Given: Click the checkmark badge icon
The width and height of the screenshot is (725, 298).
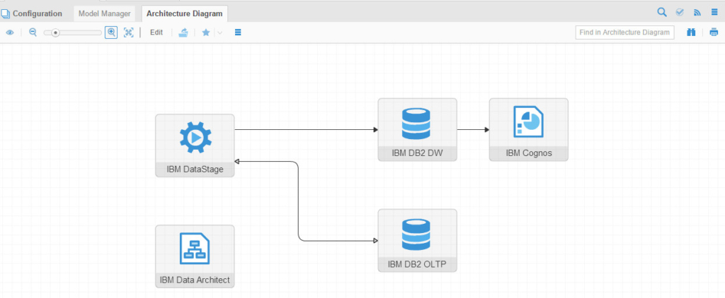Looking at the screenshot, I should point(680,13).
